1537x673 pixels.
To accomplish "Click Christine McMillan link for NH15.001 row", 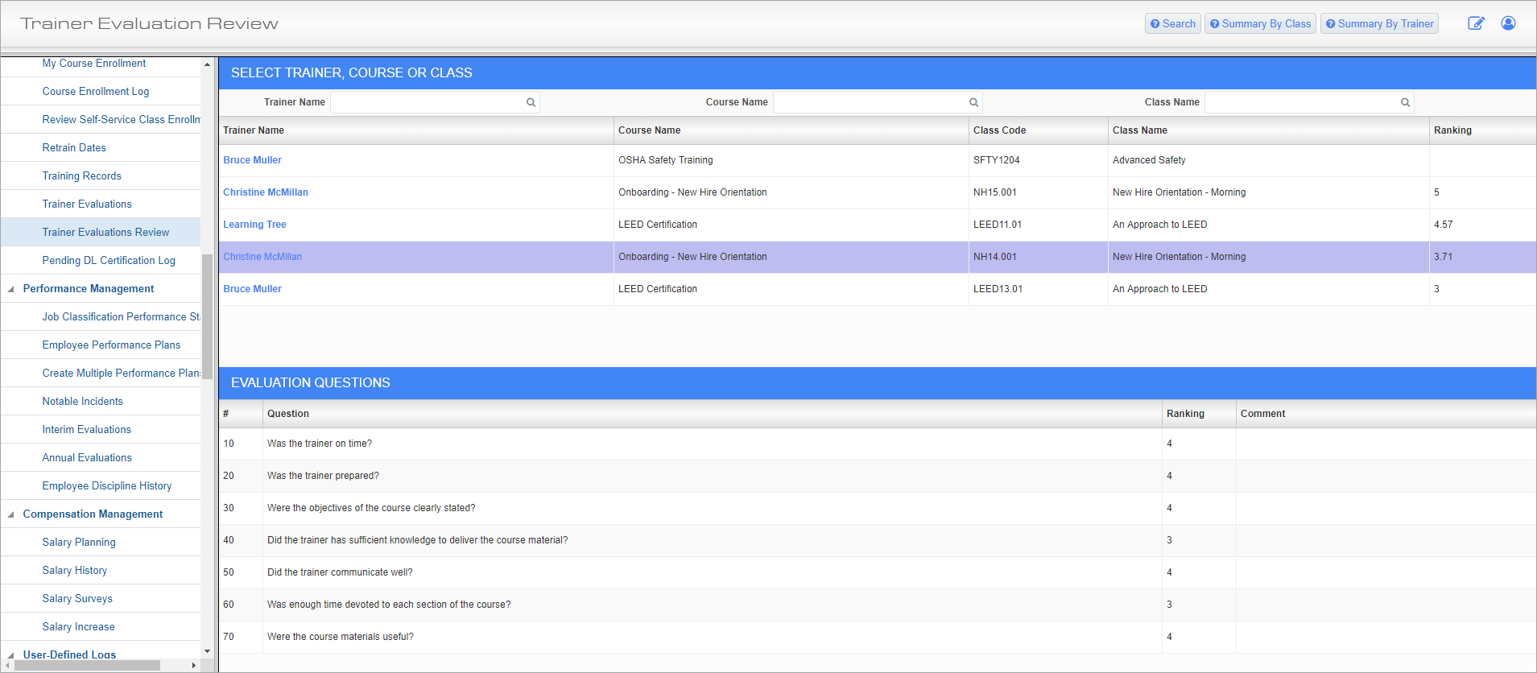I will coord(266,192).
